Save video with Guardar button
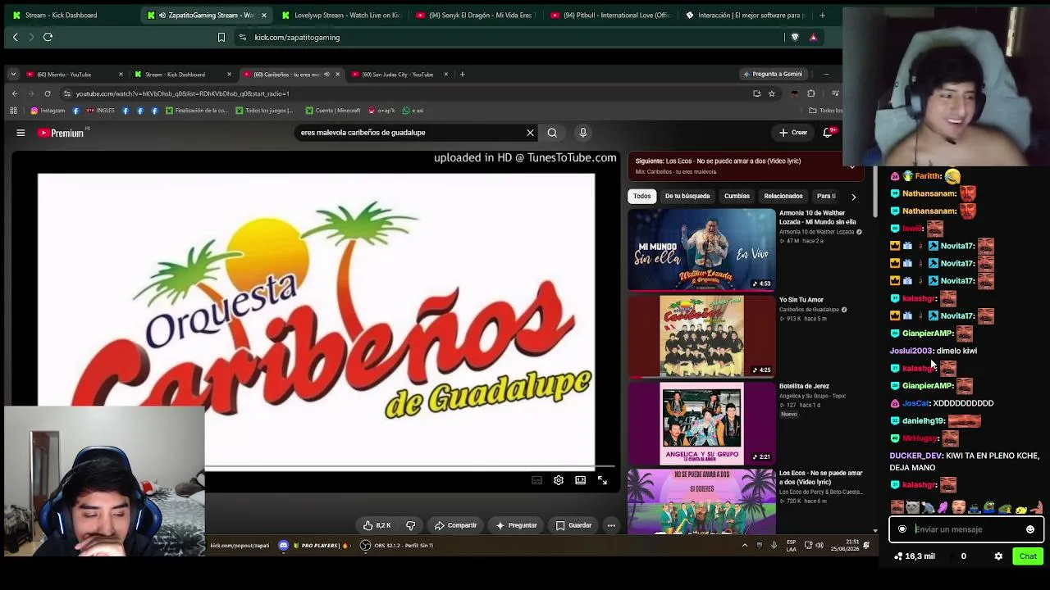Screen dimensions: 1050x590 tap(573, 525)
